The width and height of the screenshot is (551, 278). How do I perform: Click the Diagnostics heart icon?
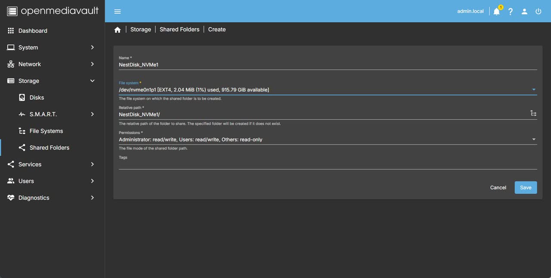[11, 198]
